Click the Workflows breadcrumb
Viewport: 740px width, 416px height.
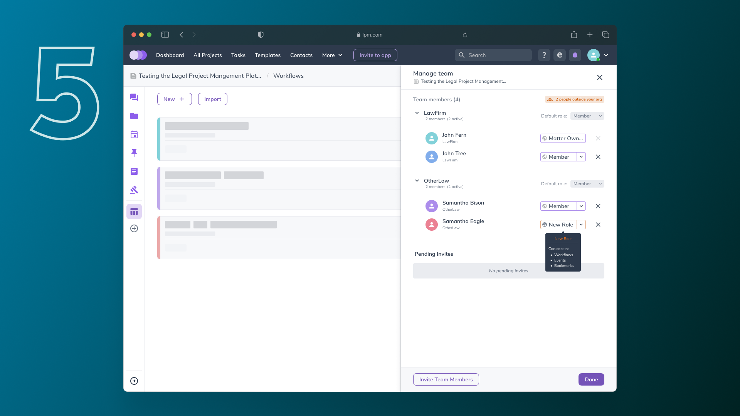coord(288,76)
